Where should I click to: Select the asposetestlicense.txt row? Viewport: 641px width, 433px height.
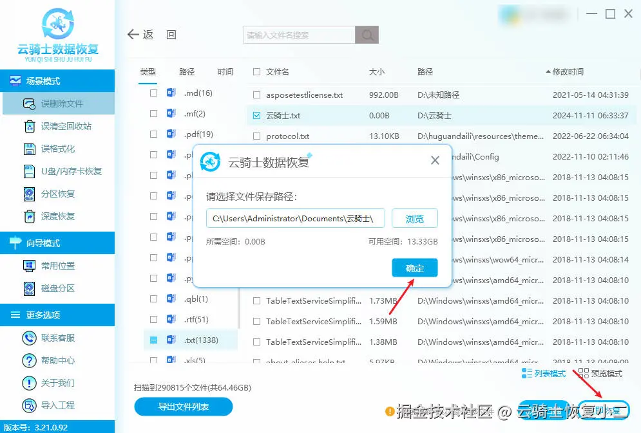[441, 95]
